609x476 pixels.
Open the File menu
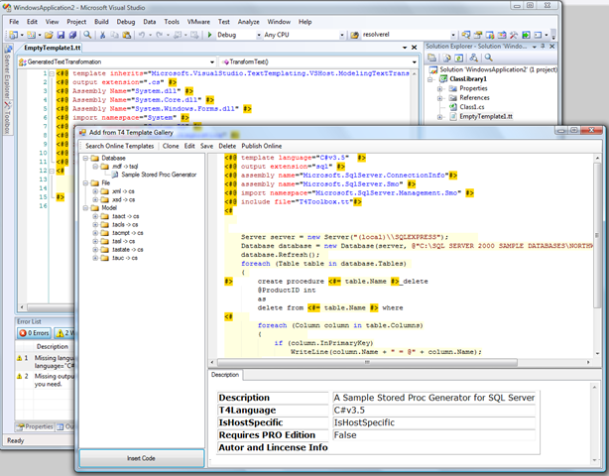14,22
